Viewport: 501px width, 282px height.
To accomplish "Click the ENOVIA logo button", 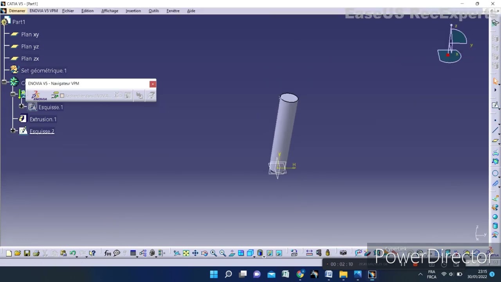I will pos(39,96).
